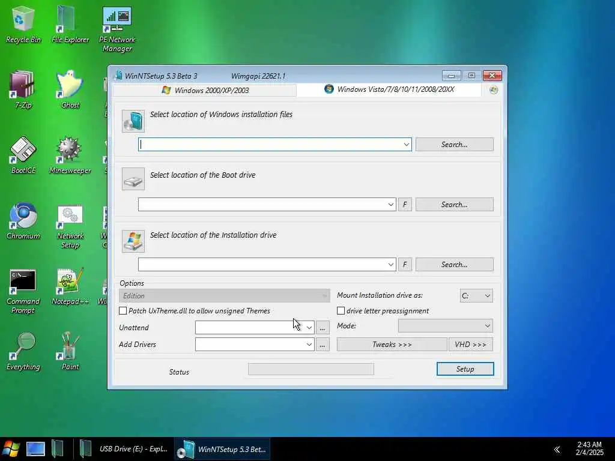
Task: Enable Patch UxTheme.dll for unsigned themes
Action: coord(123,311)
